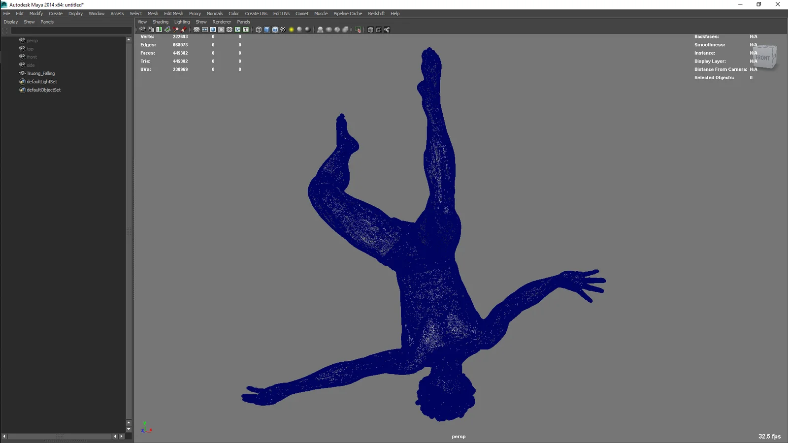Select the defaultLightSet in the outliner

[x=41, y=81]
